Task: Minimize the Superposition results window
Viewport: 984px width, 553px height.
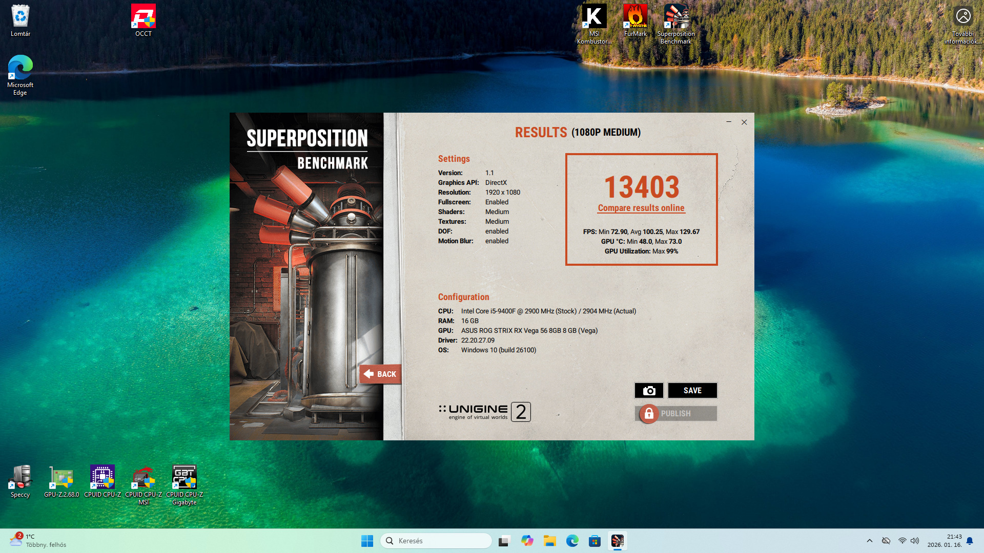Action: tap(729, 122)
